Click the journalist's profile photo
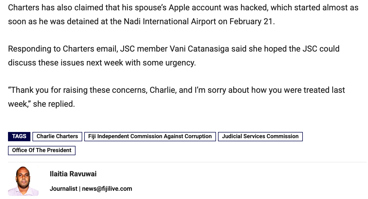 pos(24,181)
